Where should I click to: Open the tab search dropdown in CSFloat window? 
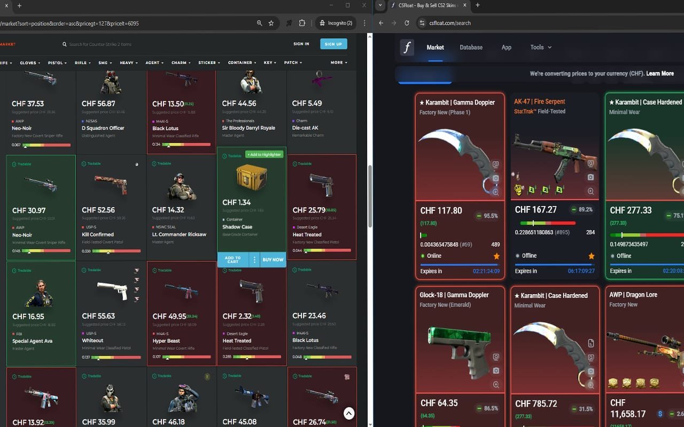tap(380, 5)
